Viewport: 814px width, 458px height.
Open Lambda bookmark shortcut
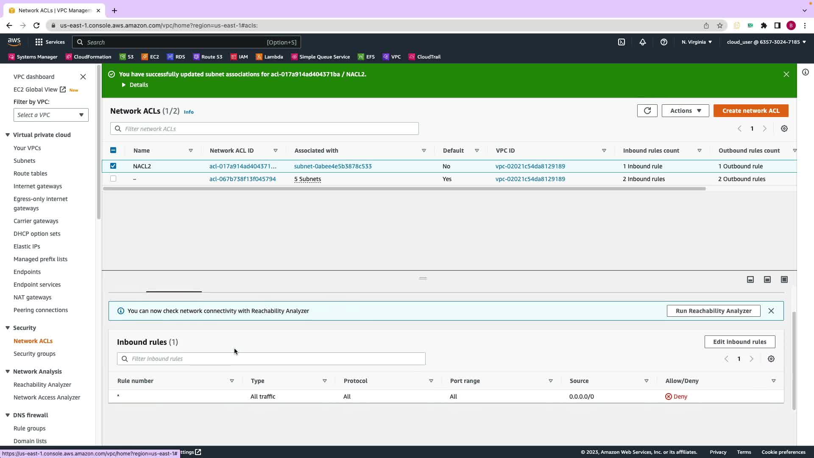point(269,57)
